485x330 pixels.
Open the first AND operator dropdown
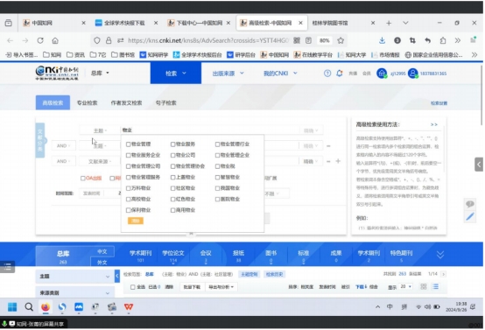click(63, 145)
